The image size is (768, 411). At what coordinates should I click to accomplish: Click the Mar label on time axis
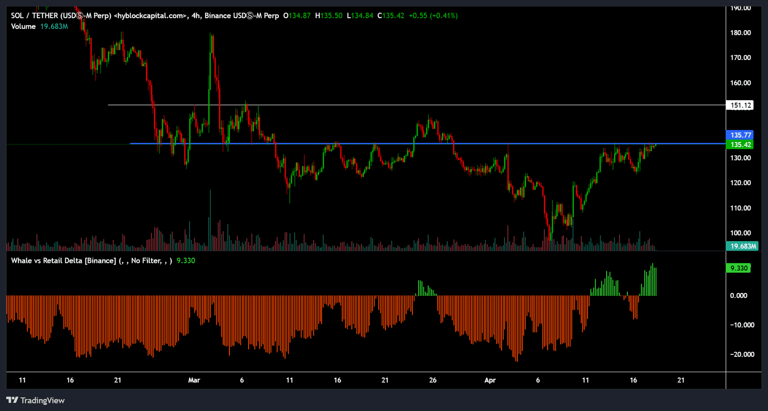[x=194, y=380]
